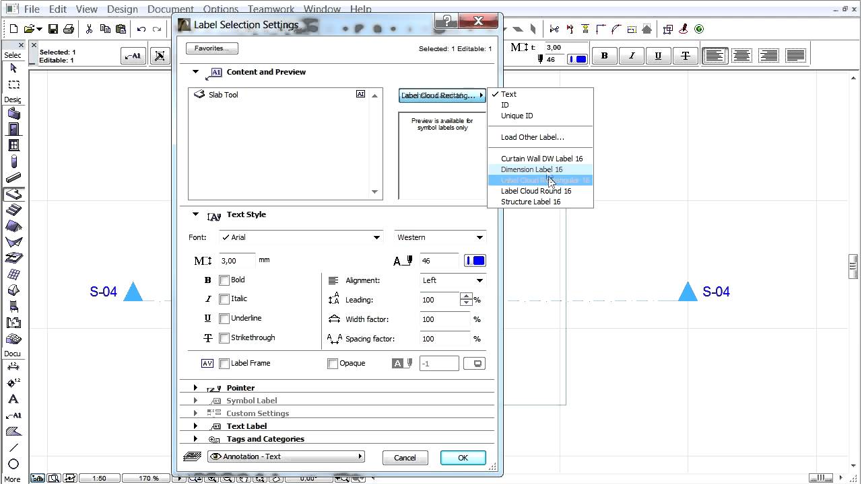The image size is (862, 484).
Task: Expand the Pointer section
Action: click(x=196, y=388)
